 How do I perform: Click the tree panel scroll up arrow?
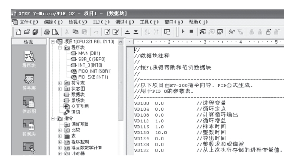pyautogui.click(x=121, y=42)
